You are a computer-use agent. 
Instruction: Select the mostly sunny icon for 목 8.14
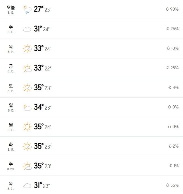tap(27, 49)
